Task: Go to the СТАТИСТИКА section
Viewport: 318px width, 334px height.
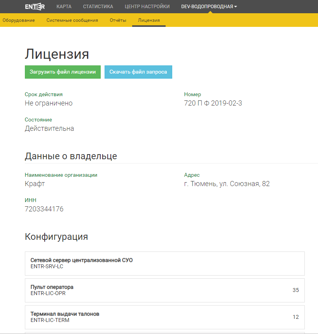Action: coord(98,7)
